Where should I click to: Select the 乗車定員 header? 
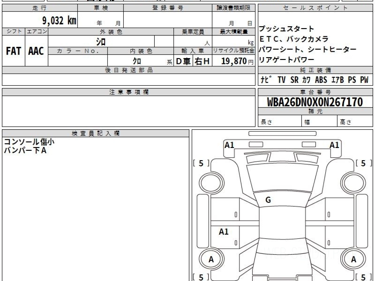193,32
